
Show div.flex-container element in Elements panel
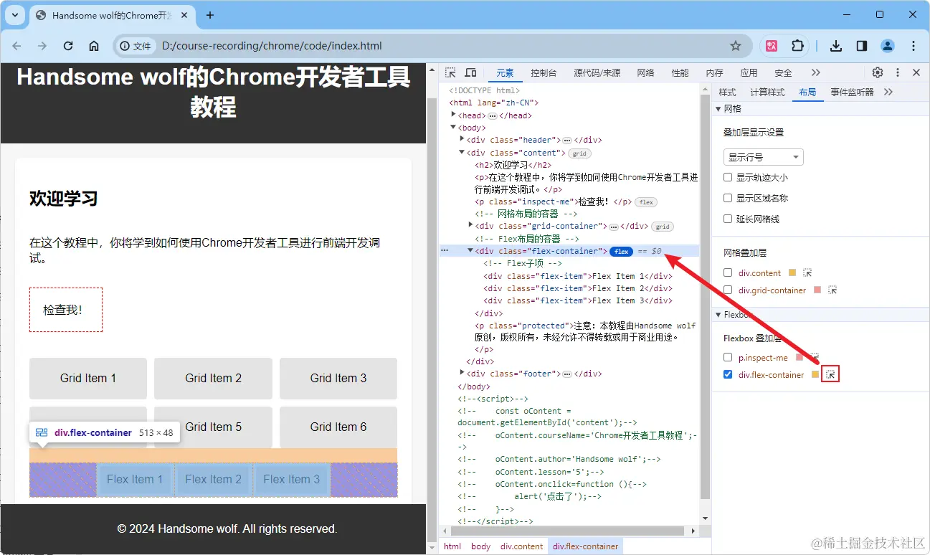tap(830, 374)
